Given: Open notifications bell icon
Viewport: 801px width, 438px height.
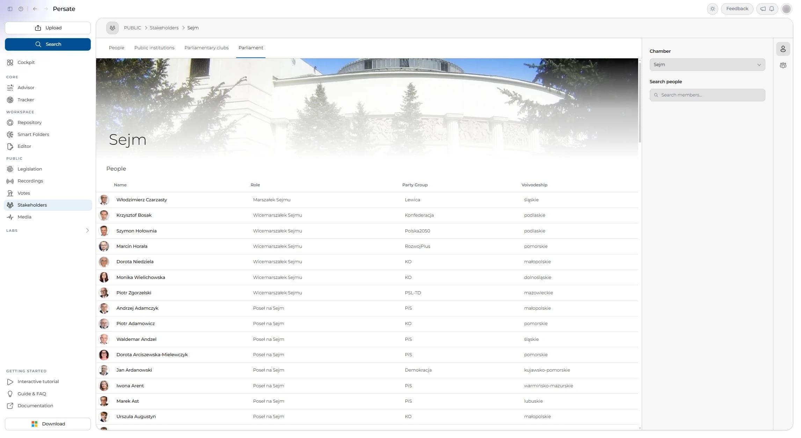Looking at the screenshot, I should [772, 9].
